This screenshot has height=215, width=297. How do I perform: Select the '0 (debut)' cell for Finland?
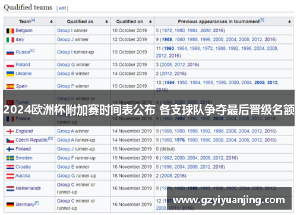click(223, 149)
